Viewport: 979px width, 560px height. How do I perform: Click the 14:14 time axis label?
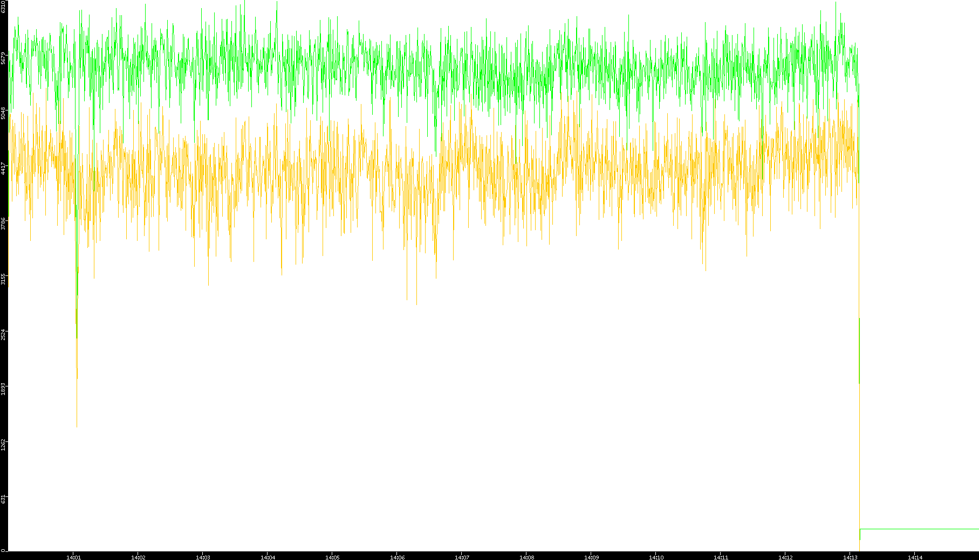tap(915, 557)
